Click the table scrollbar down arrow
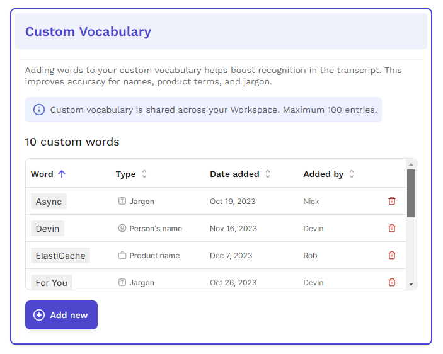This screenshot has height=354, width=443. (x=411, y=284)
